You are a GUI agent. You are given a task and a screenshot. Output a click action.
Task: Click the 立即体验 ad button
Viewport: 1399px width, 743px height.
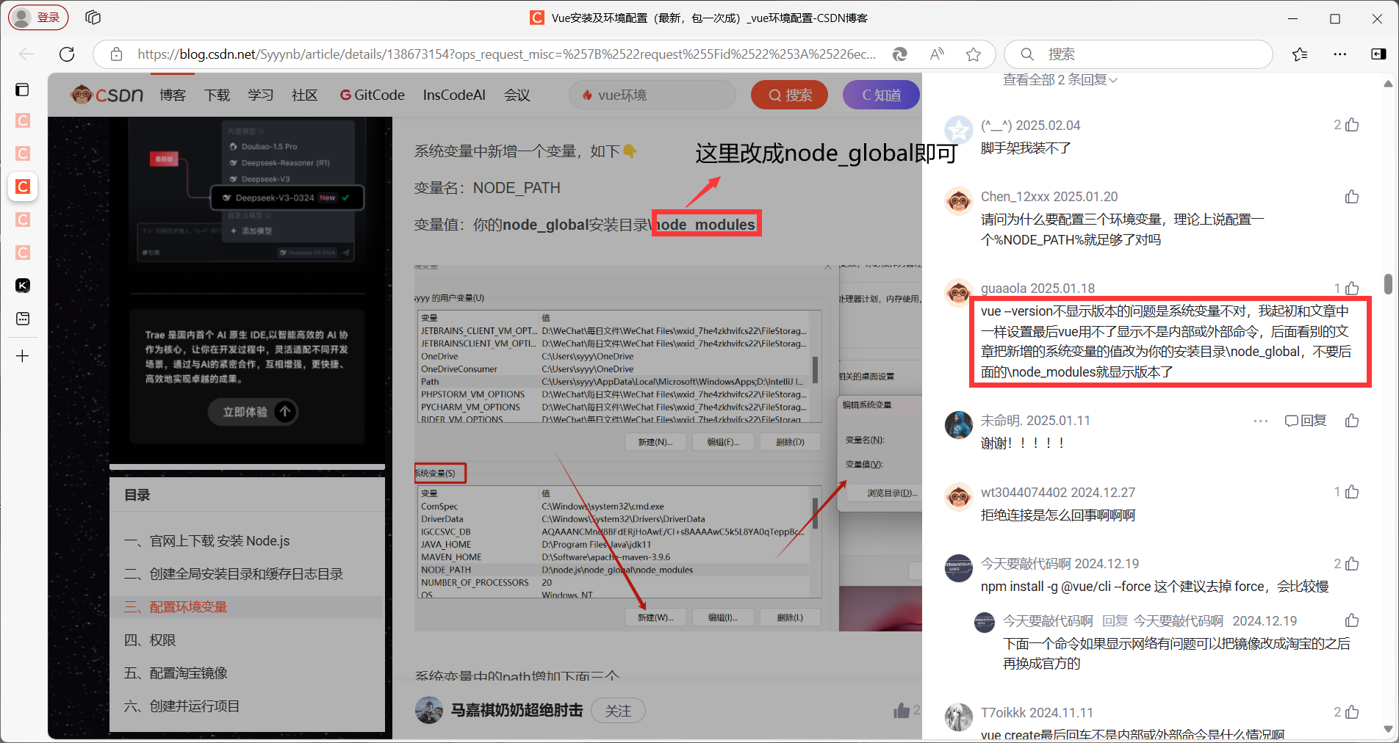pyautogui.click(x=253, y=412)
